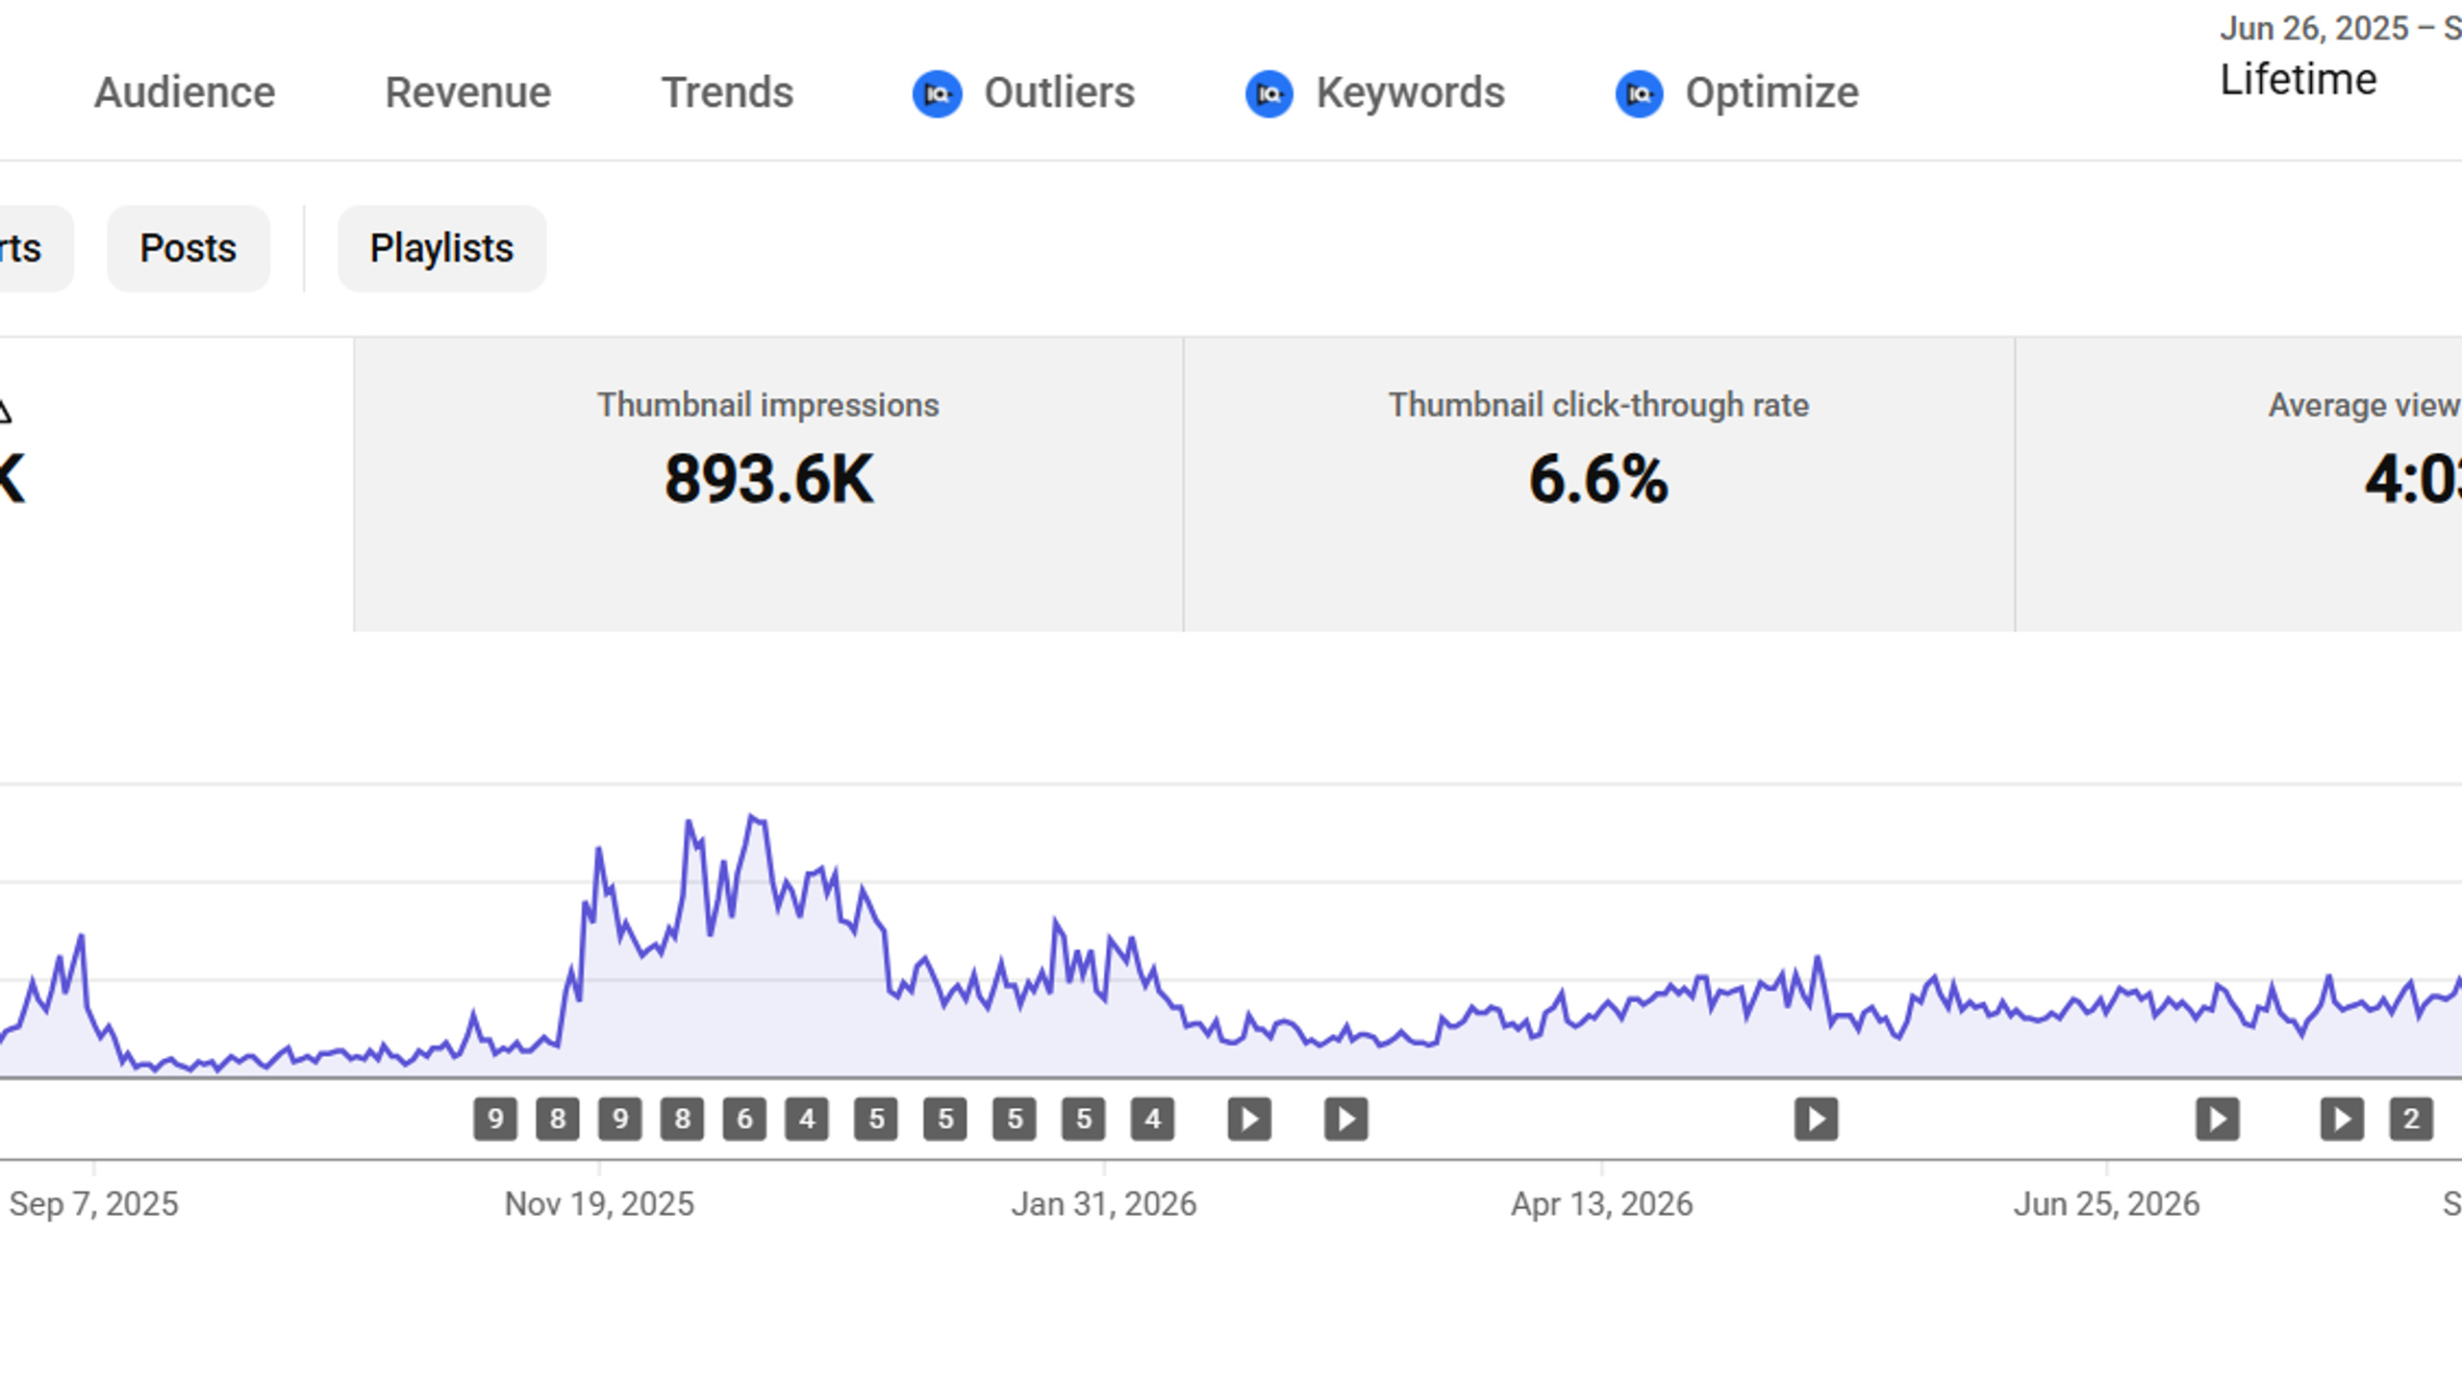Click the play marker directly left of the 2 badge
Image resolution: width=2462 pixels, height=1385 pixels.
(2343, 1120)
